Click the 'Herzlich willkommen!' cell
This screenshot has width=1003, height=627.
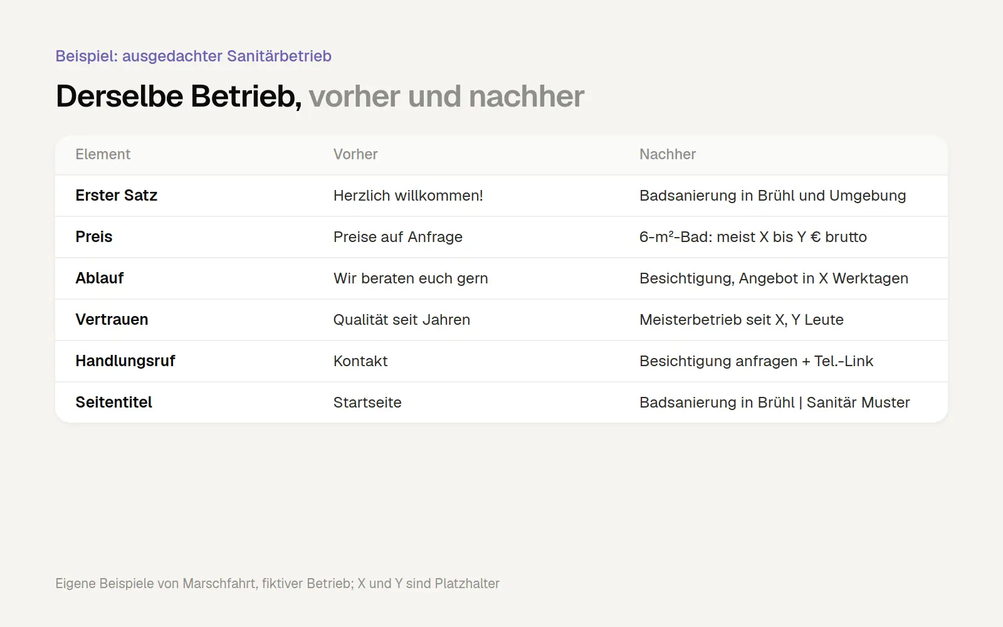[x=408, y=196]
